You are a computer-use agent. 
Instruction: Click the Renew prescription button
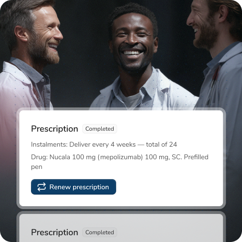coord(74,187)
